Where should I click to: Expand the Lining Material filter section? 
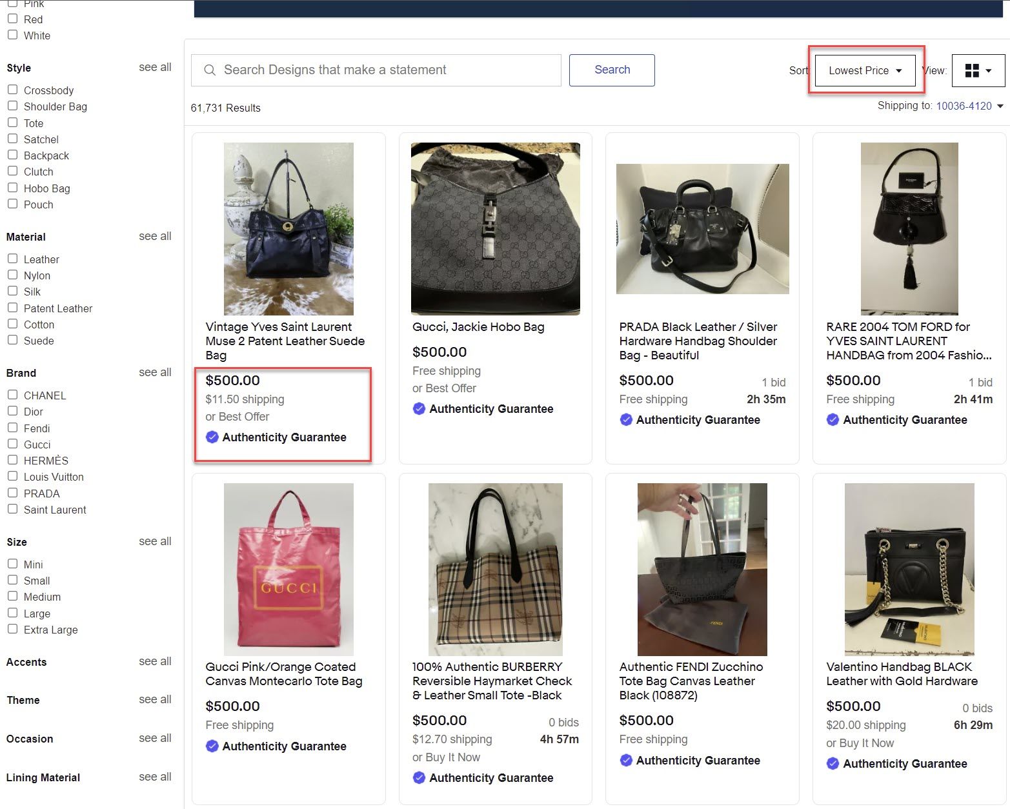[43, 777]
